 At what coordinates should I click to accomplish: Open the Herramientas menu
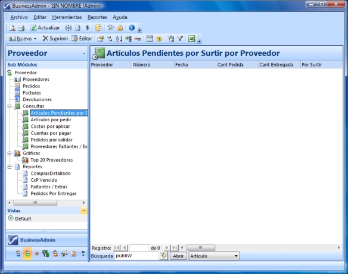tap(67, 17)
